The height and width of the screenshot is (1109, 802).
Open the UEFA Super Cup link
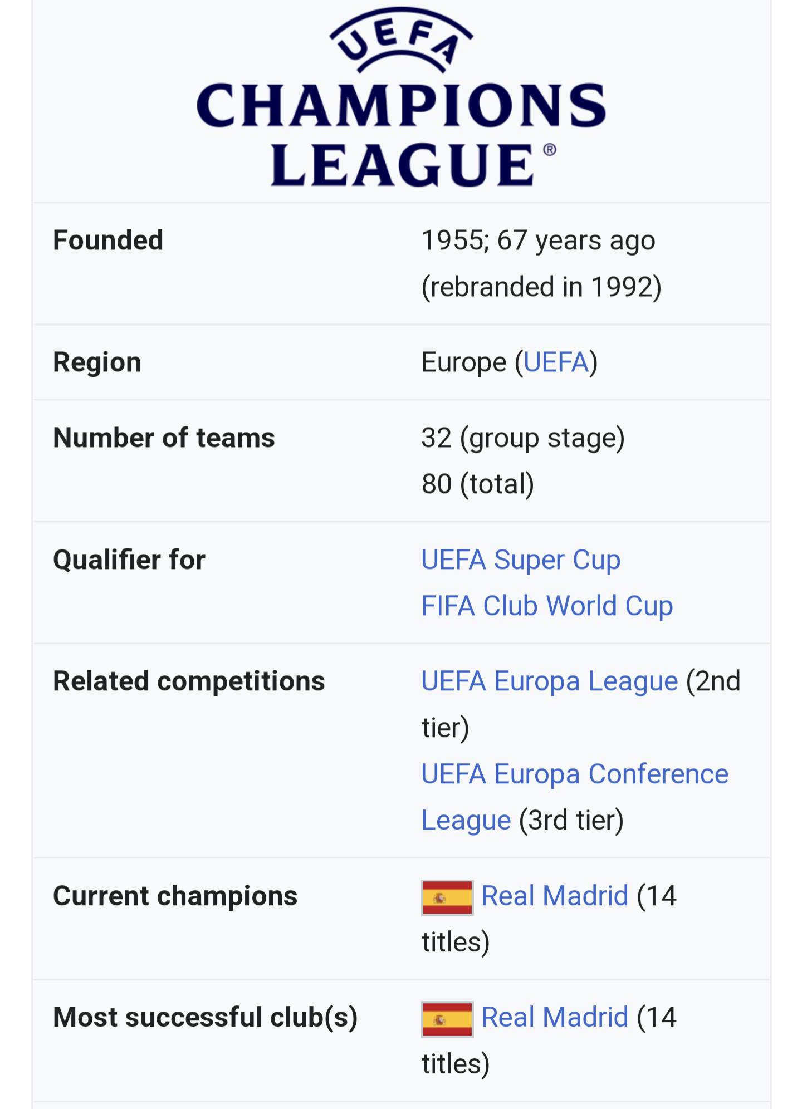pos(521,560)
